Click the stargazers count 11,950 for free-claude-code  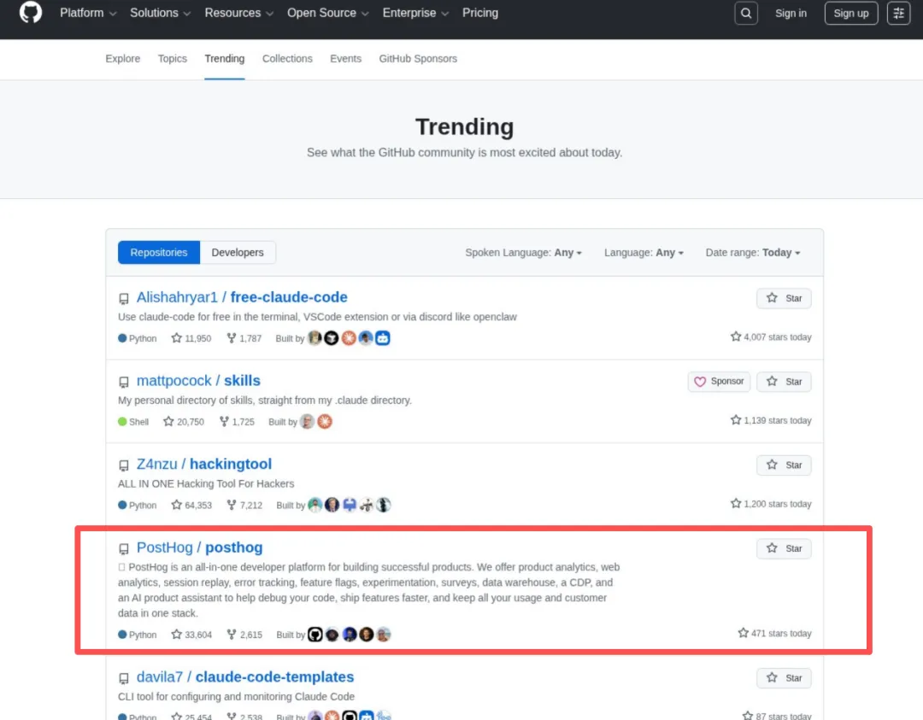pyautogui.click(x=191, y=338)
